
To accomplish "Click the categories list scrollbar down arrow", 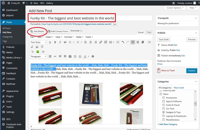I will pyautogui.click(x=195, y=119).
